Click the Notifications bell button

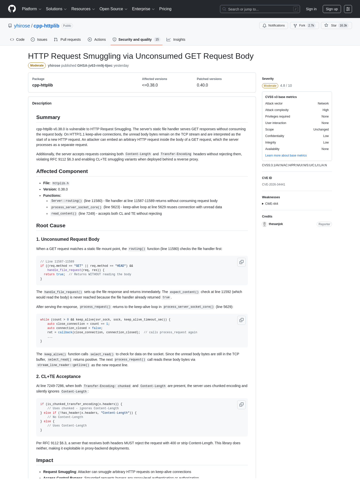[273, 25]
